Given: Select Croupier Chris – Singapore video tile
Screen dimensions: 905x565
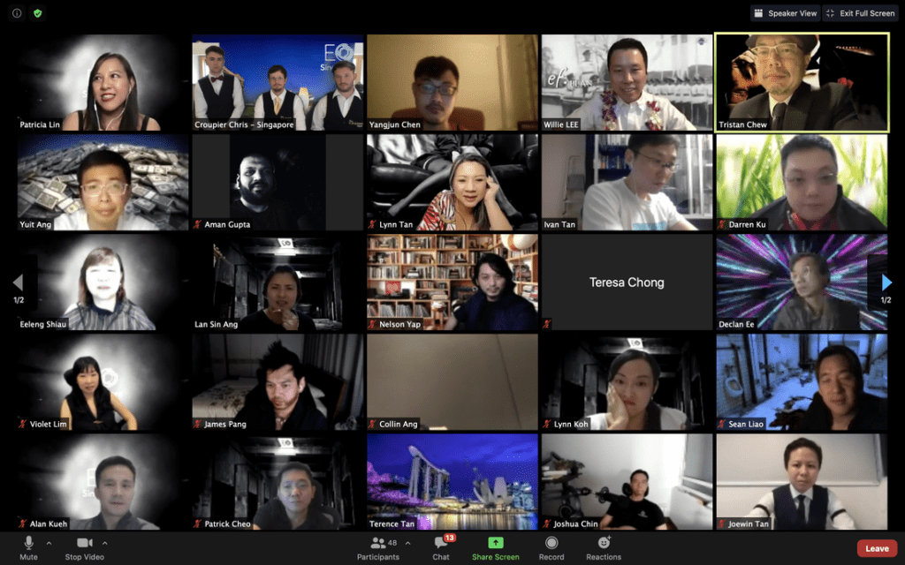Looking at the screenshot, I should [x=277, y=82].
